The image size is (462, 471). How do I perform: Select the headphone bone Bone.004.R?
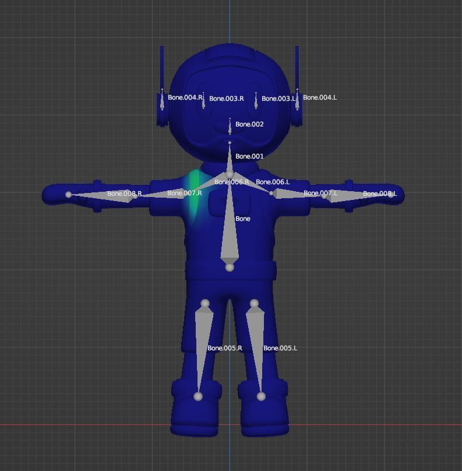(162, 99)
